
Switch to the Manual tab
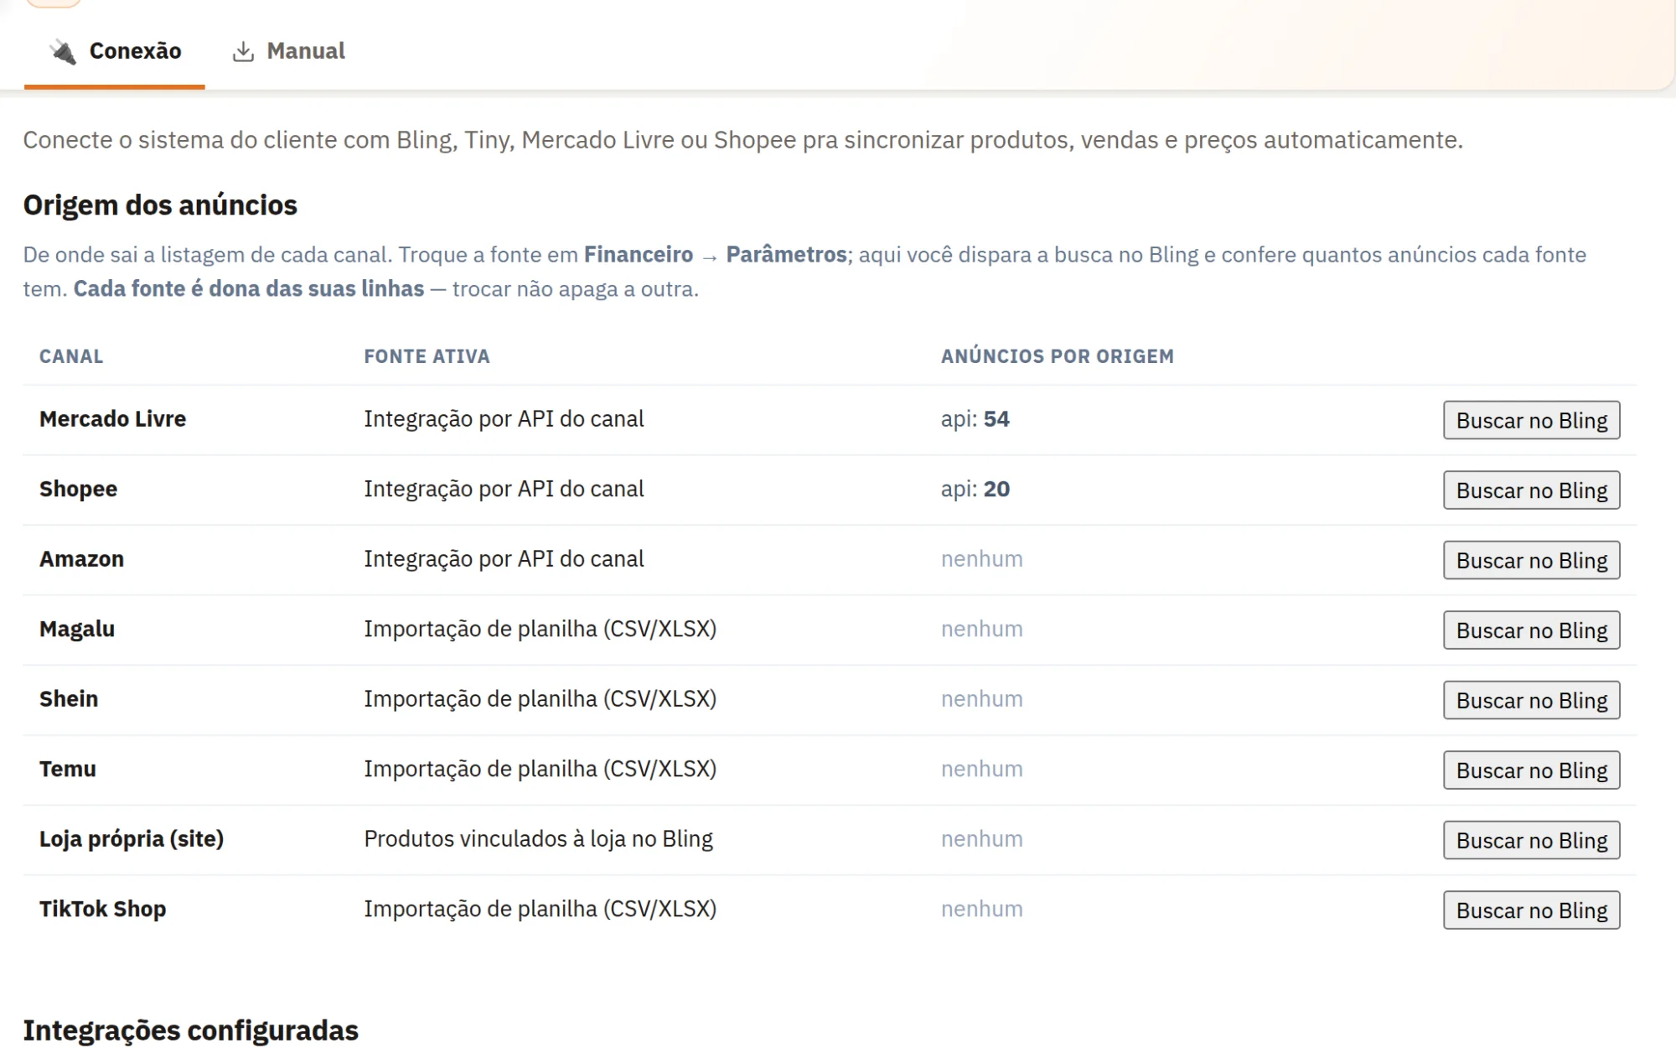click(x=288, y=51)
